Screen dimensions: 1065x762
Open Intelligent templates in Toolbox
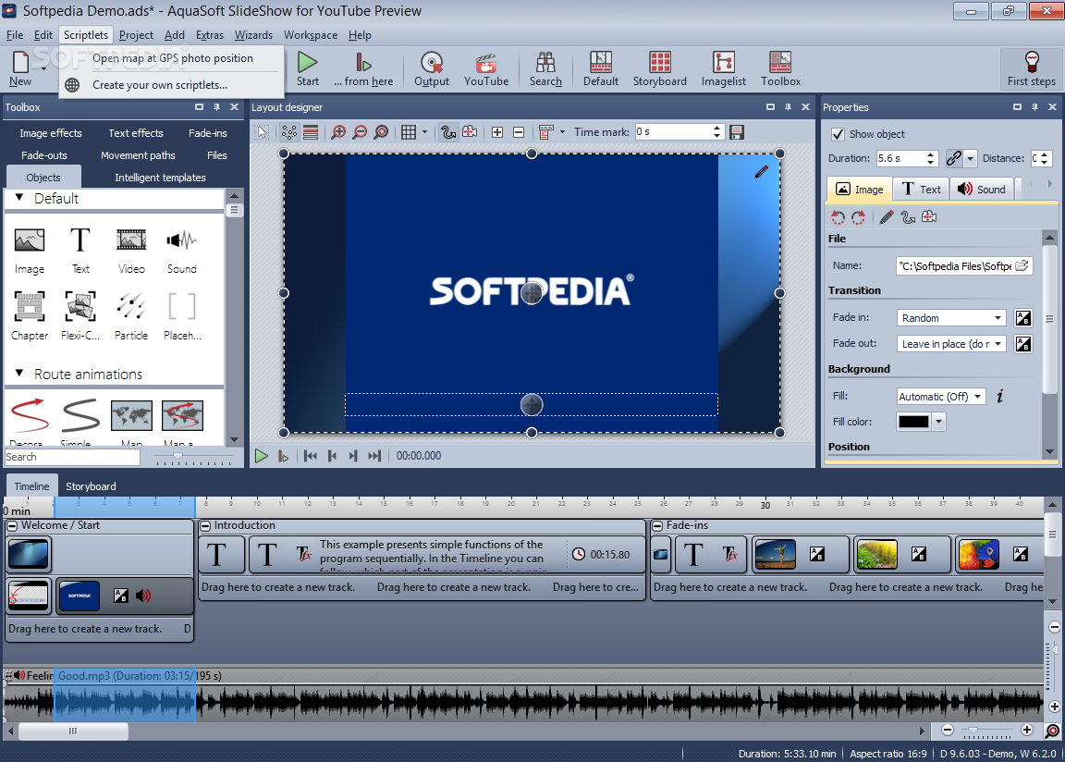click(160, 178)
